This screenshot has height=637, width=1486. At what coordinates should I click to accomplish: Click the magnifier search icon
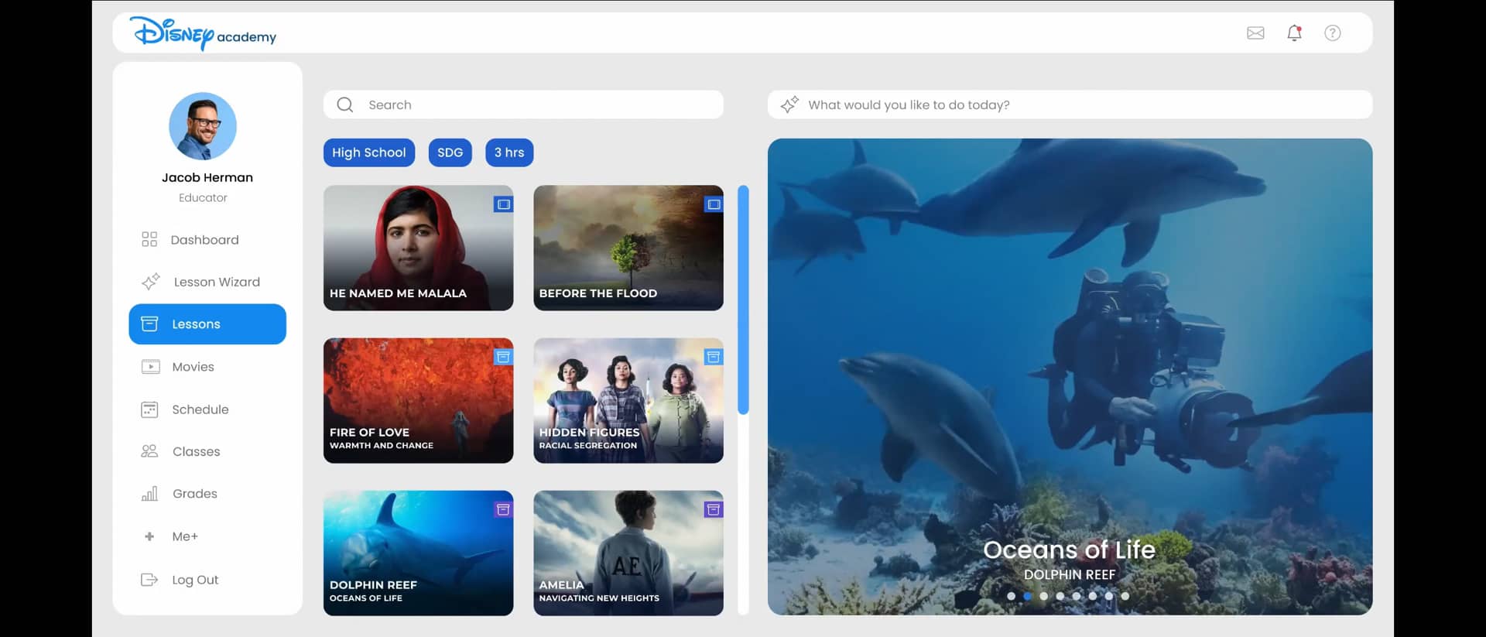pos(345,105)
